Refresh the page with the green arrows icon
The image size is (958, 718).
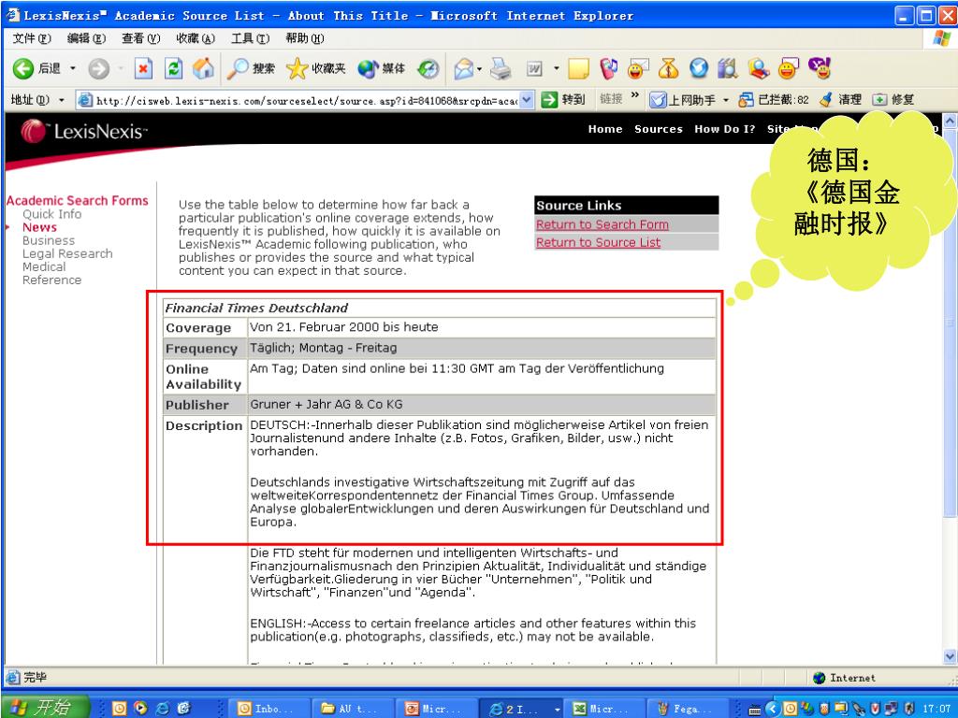point(173,68)
